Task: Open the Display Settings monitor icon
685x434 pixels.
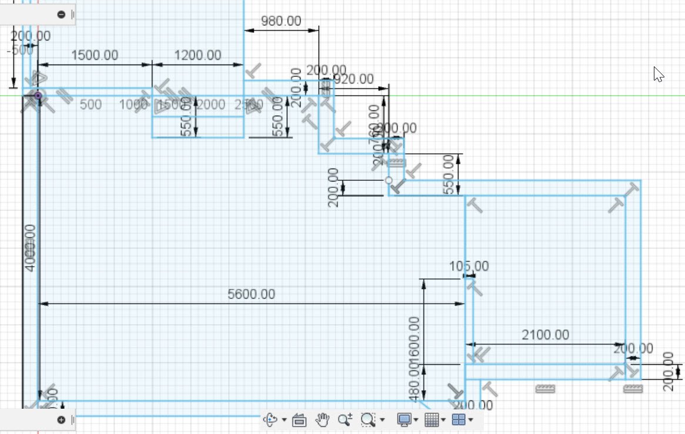Action: 404,419
